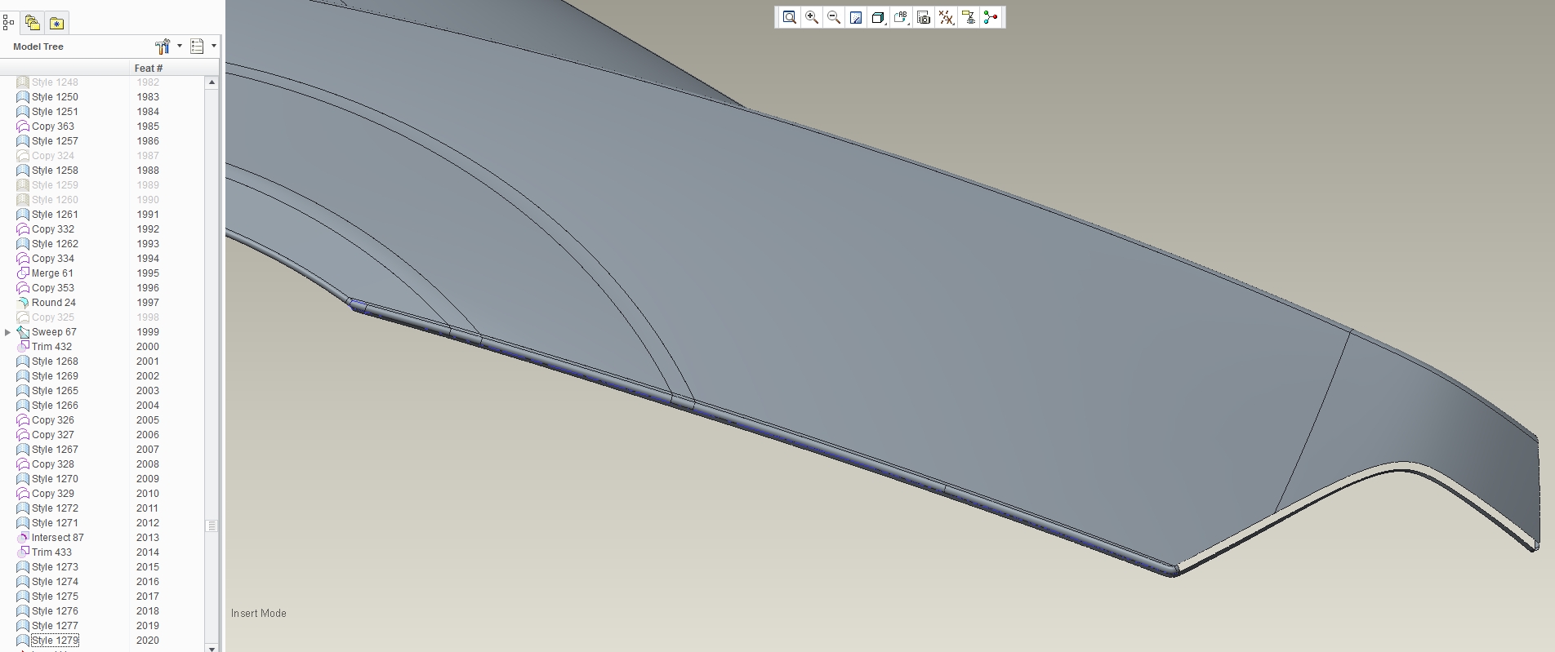This screenshot has height=652, width=1555.
Task: Click the Insert Mode indicator text
Action: [x=259, y=614]
